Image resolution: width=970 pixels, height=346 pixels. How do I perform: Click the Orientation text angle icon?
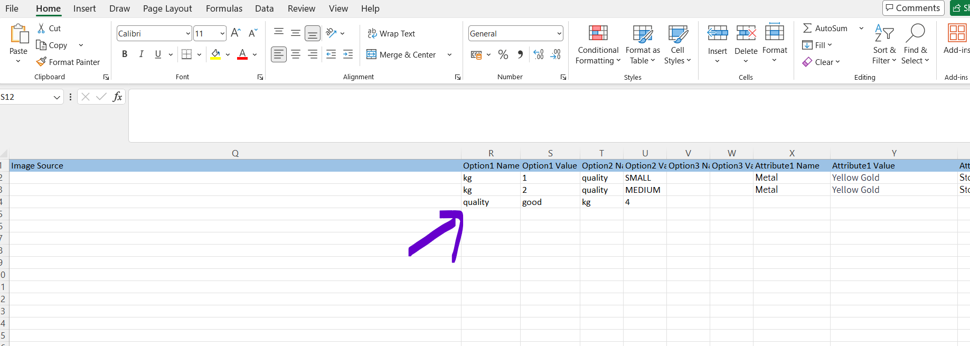(331, 33)
